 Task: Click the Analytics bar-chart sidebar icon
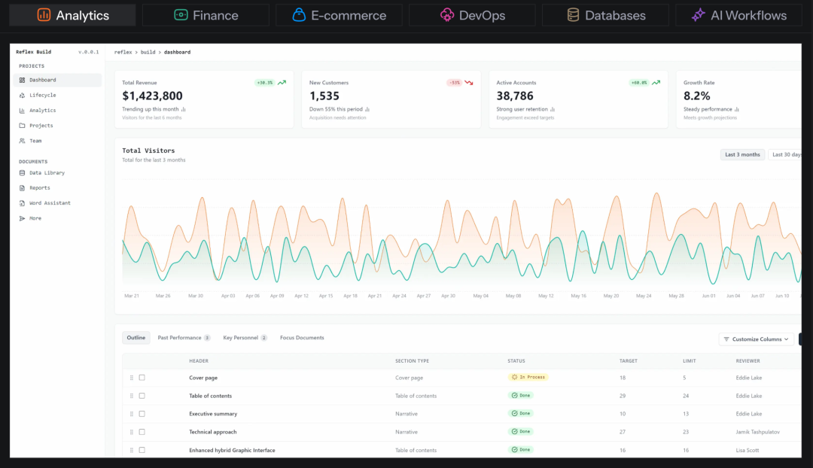pos(22,111)
